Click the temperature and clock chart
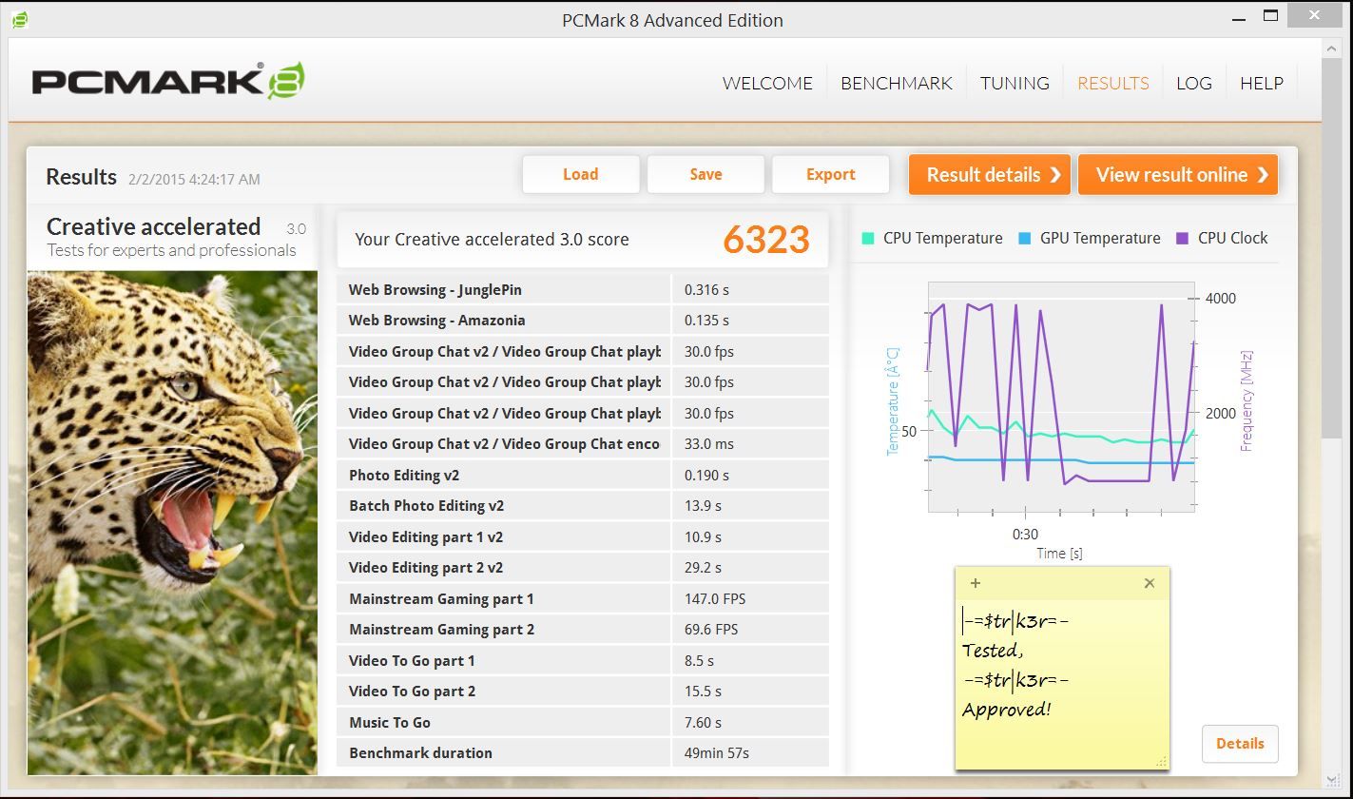This screenshot has height=799, width=1353. click(1061, 397)
